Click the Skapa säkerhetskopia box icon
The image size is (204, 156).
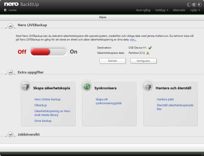point(25,86)
